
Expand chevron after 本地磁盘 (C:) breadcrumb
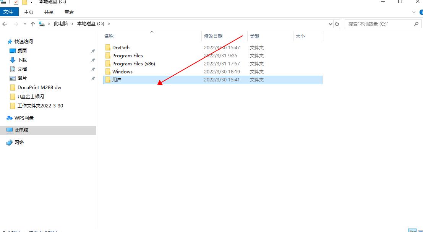(x=109, y=24)
